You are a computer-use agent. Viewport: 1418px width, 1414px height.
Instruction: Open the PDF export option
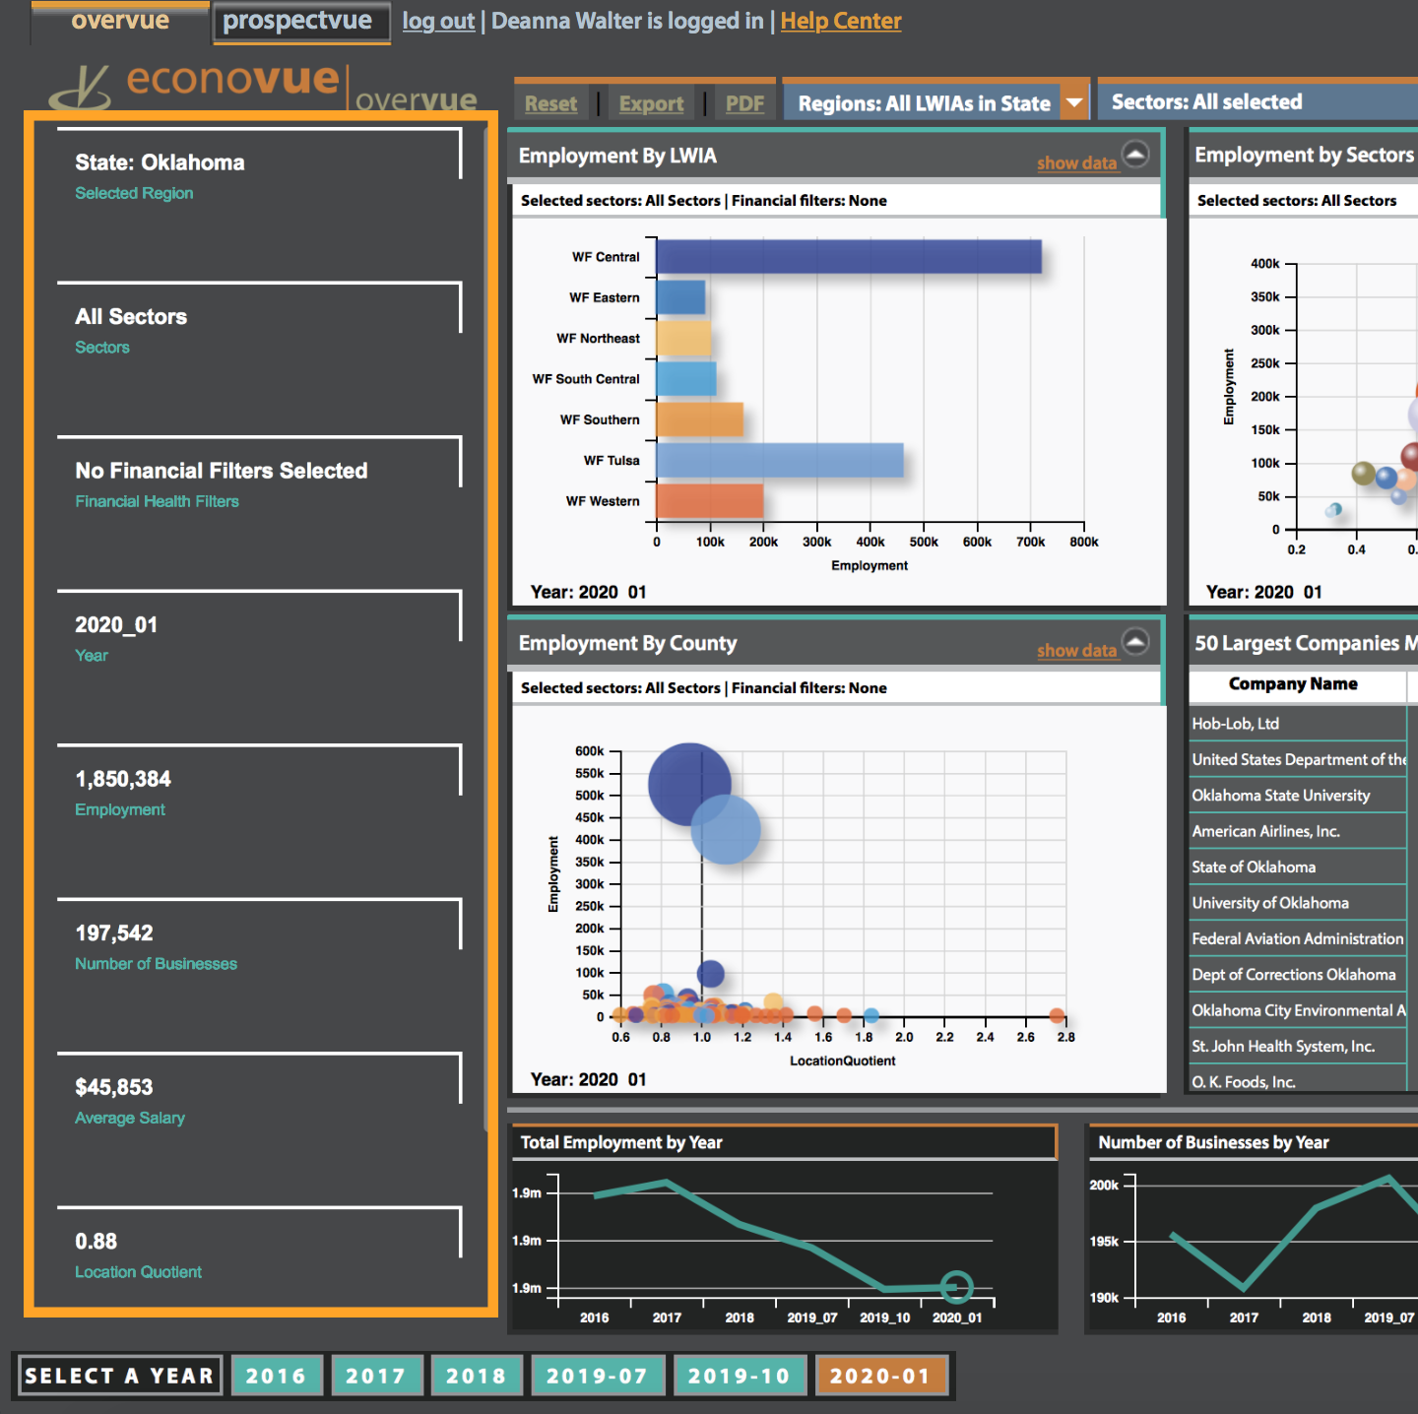[x=745, y=101]
